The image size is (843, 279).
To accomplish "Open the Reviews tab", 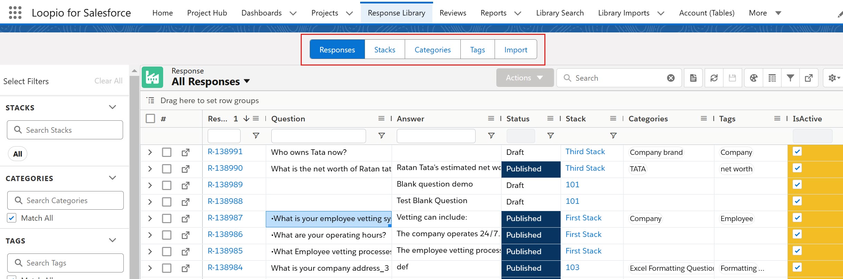I will (x=453, y=13).
